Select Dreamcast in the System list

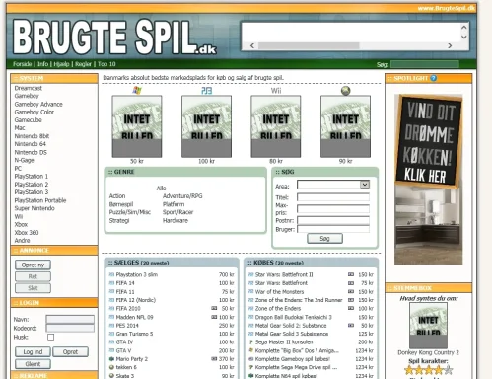[x=29, y=88]
